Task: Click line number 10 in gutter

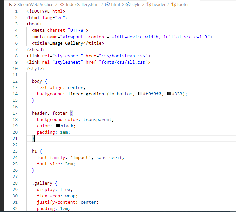Action: 15,69
